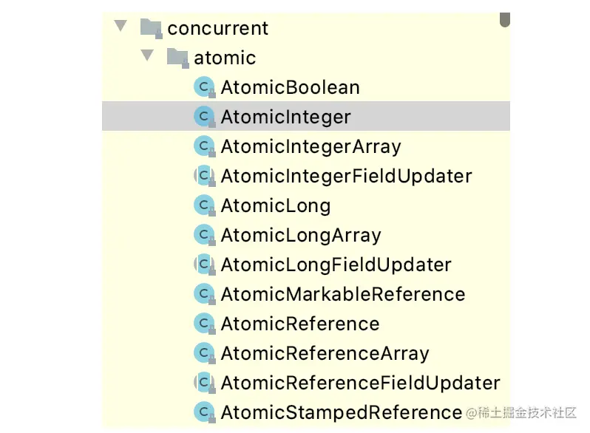Image resolution: width=590 pixels, height=433 pixels.
Task: Click the AtomicLong class icon
Action: tap(204, 205)
